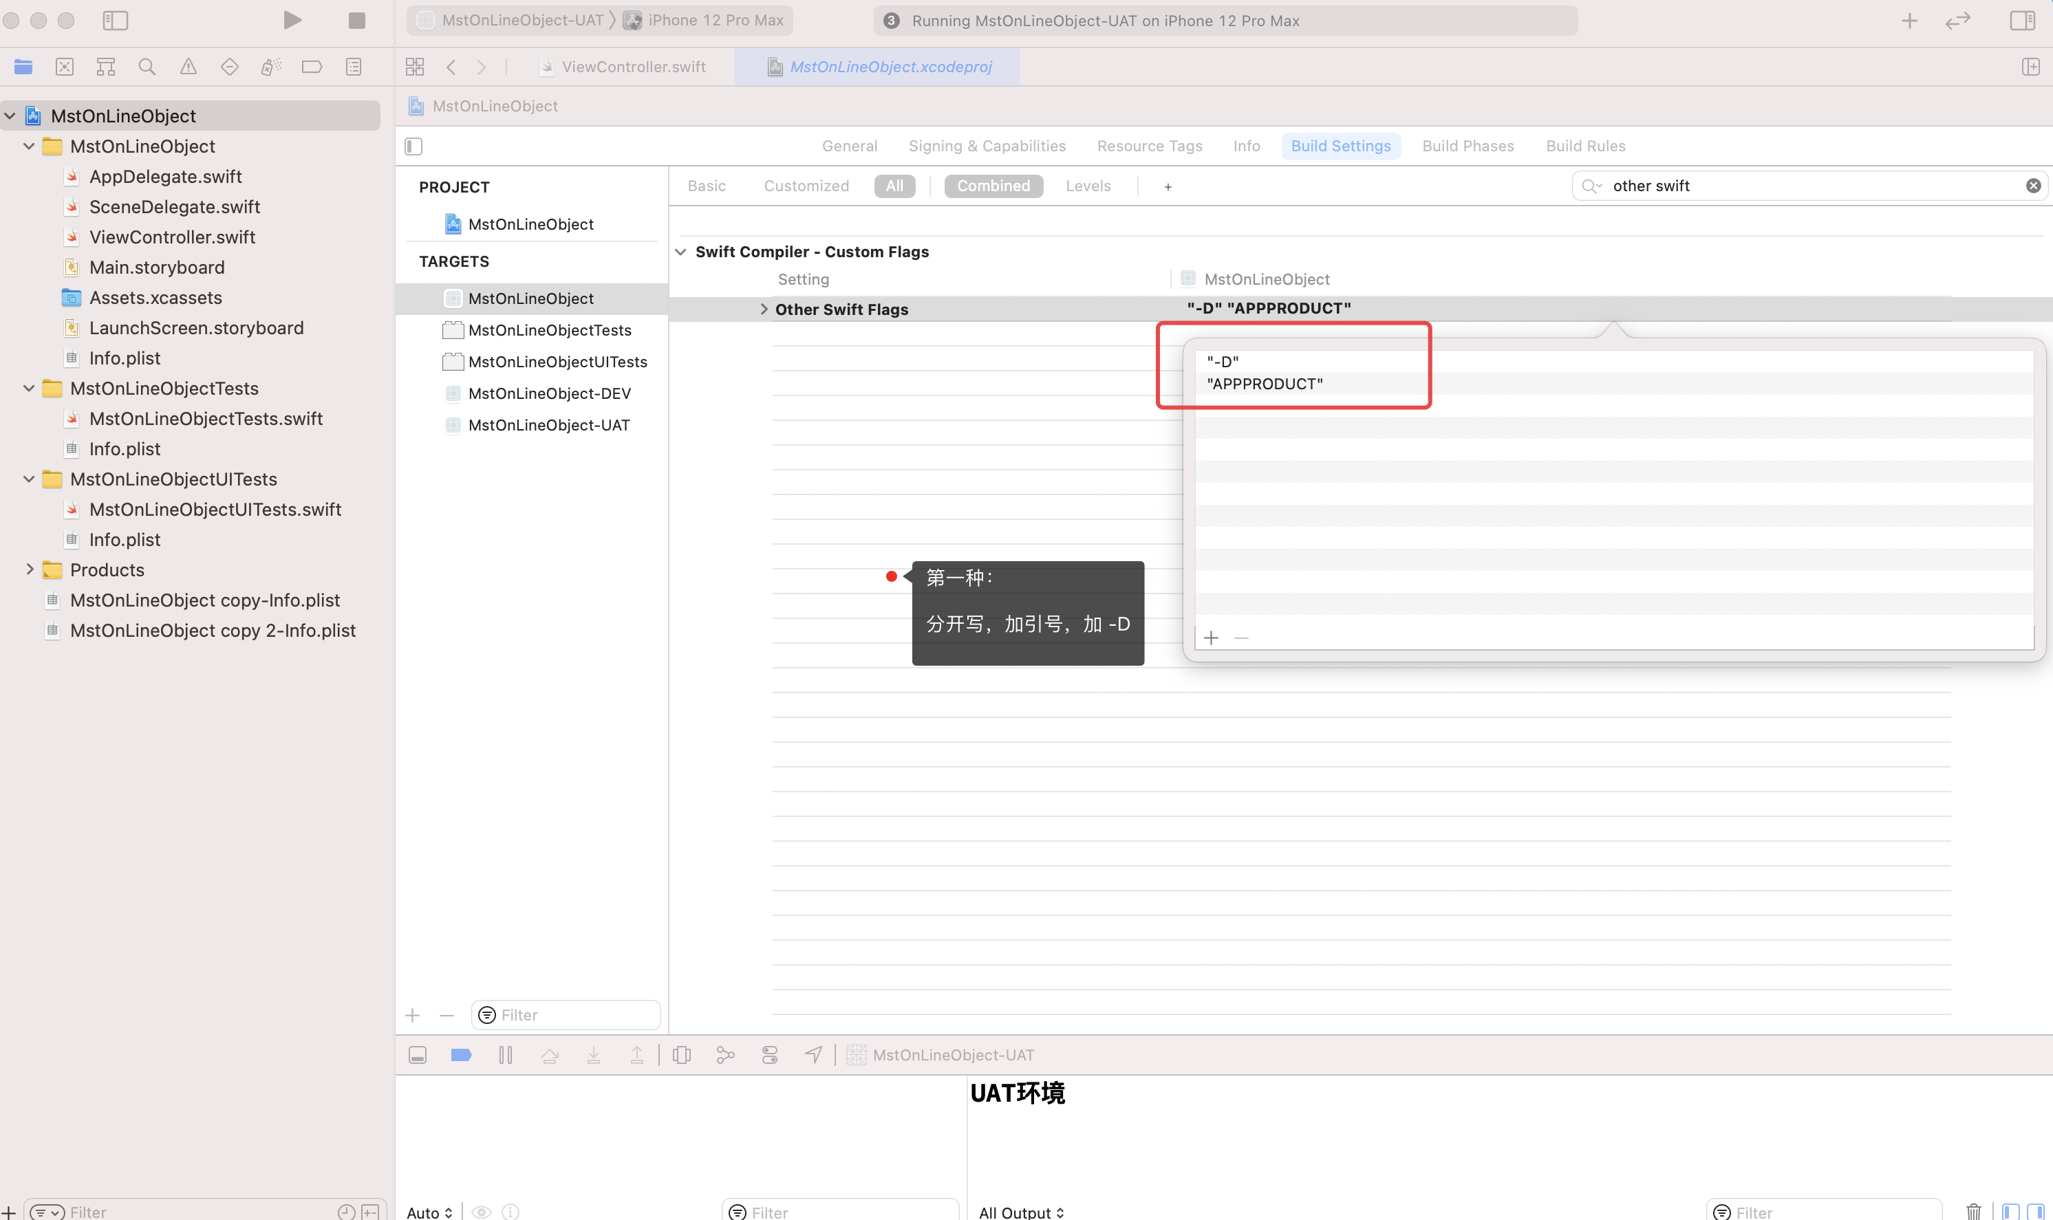This screenshot has height=1220, width=2053.
Task: Switch to the Signing & Capabilities tab
Action: 988,145
